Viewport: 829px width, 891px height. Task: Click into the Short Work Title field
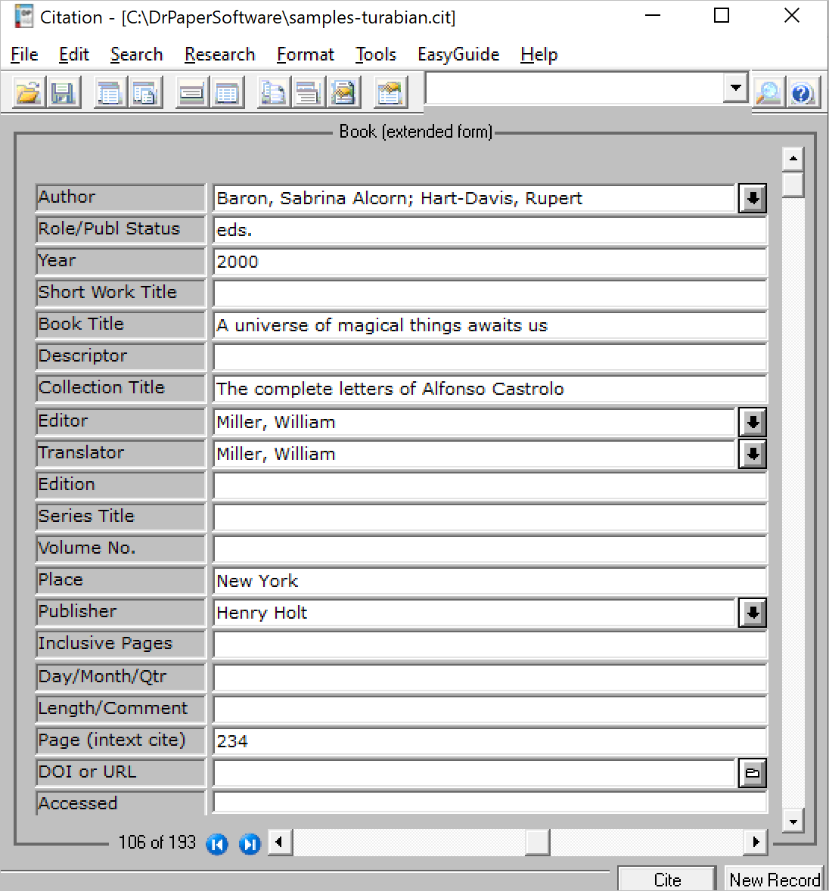[489, 293]
